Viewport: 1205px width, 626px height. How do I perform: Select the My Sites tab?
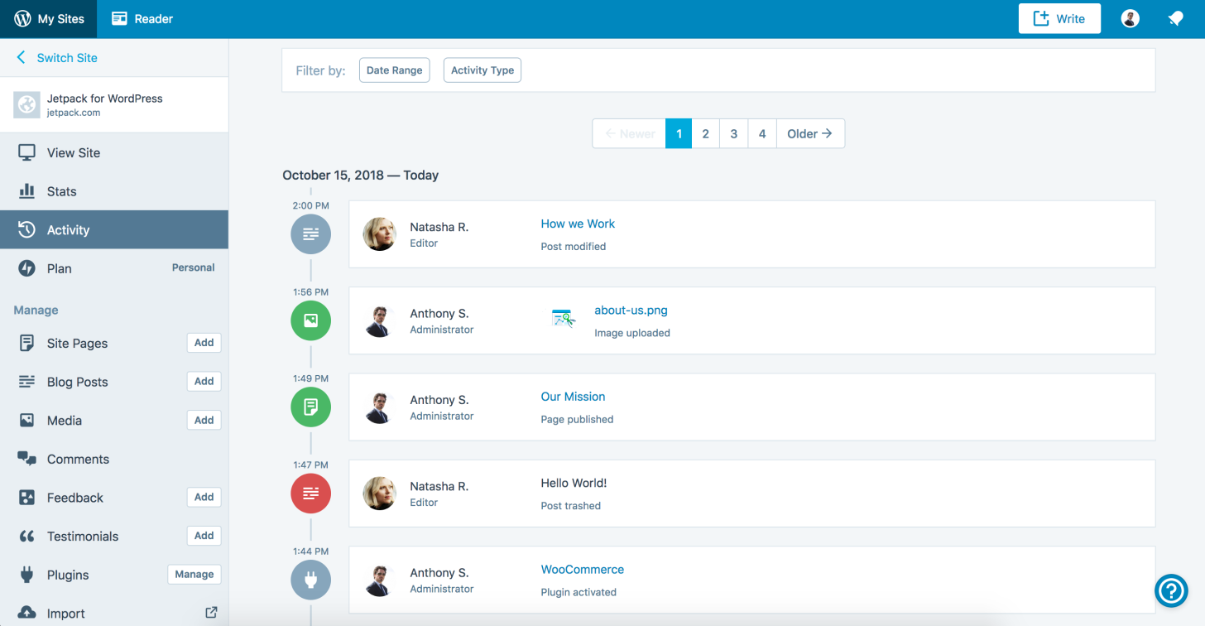(49, 17)
